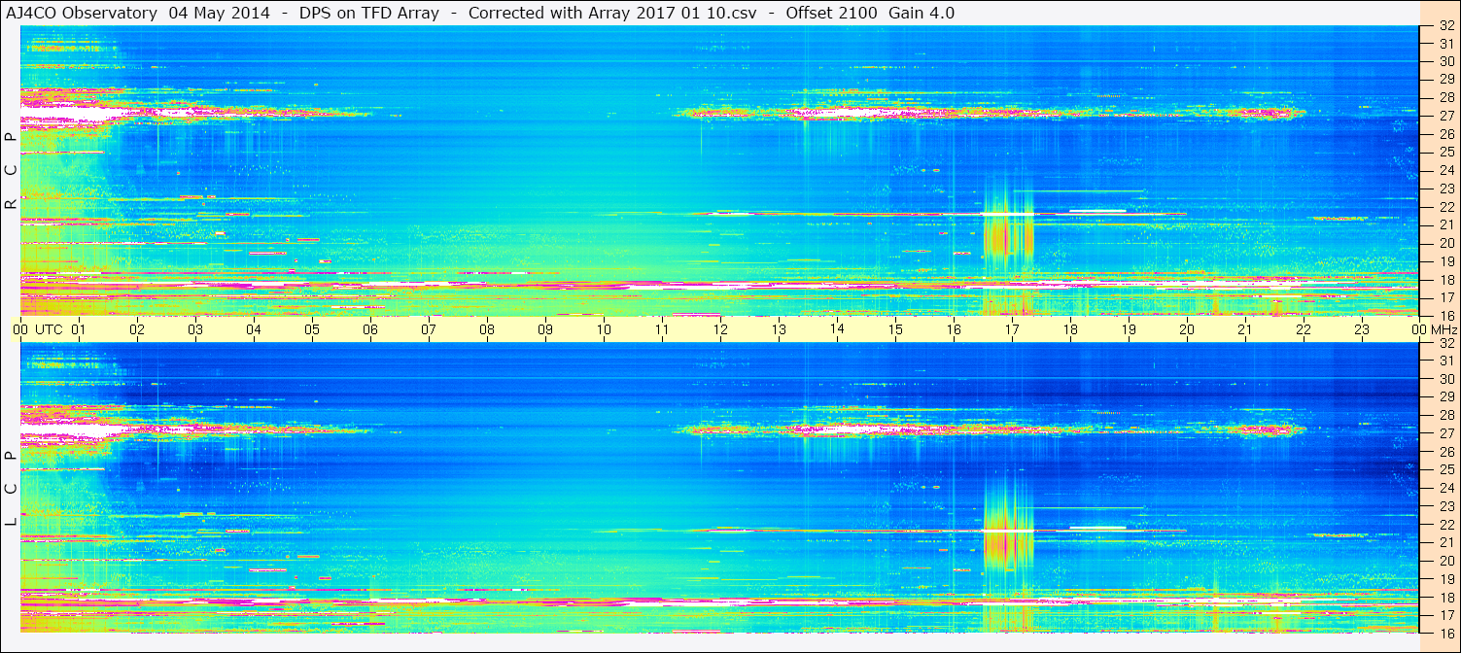This screenshot has height=653, width=1461.
Task: Click 16 MHz tick in LCP panel scale
Action: (x=1445, y=633)
